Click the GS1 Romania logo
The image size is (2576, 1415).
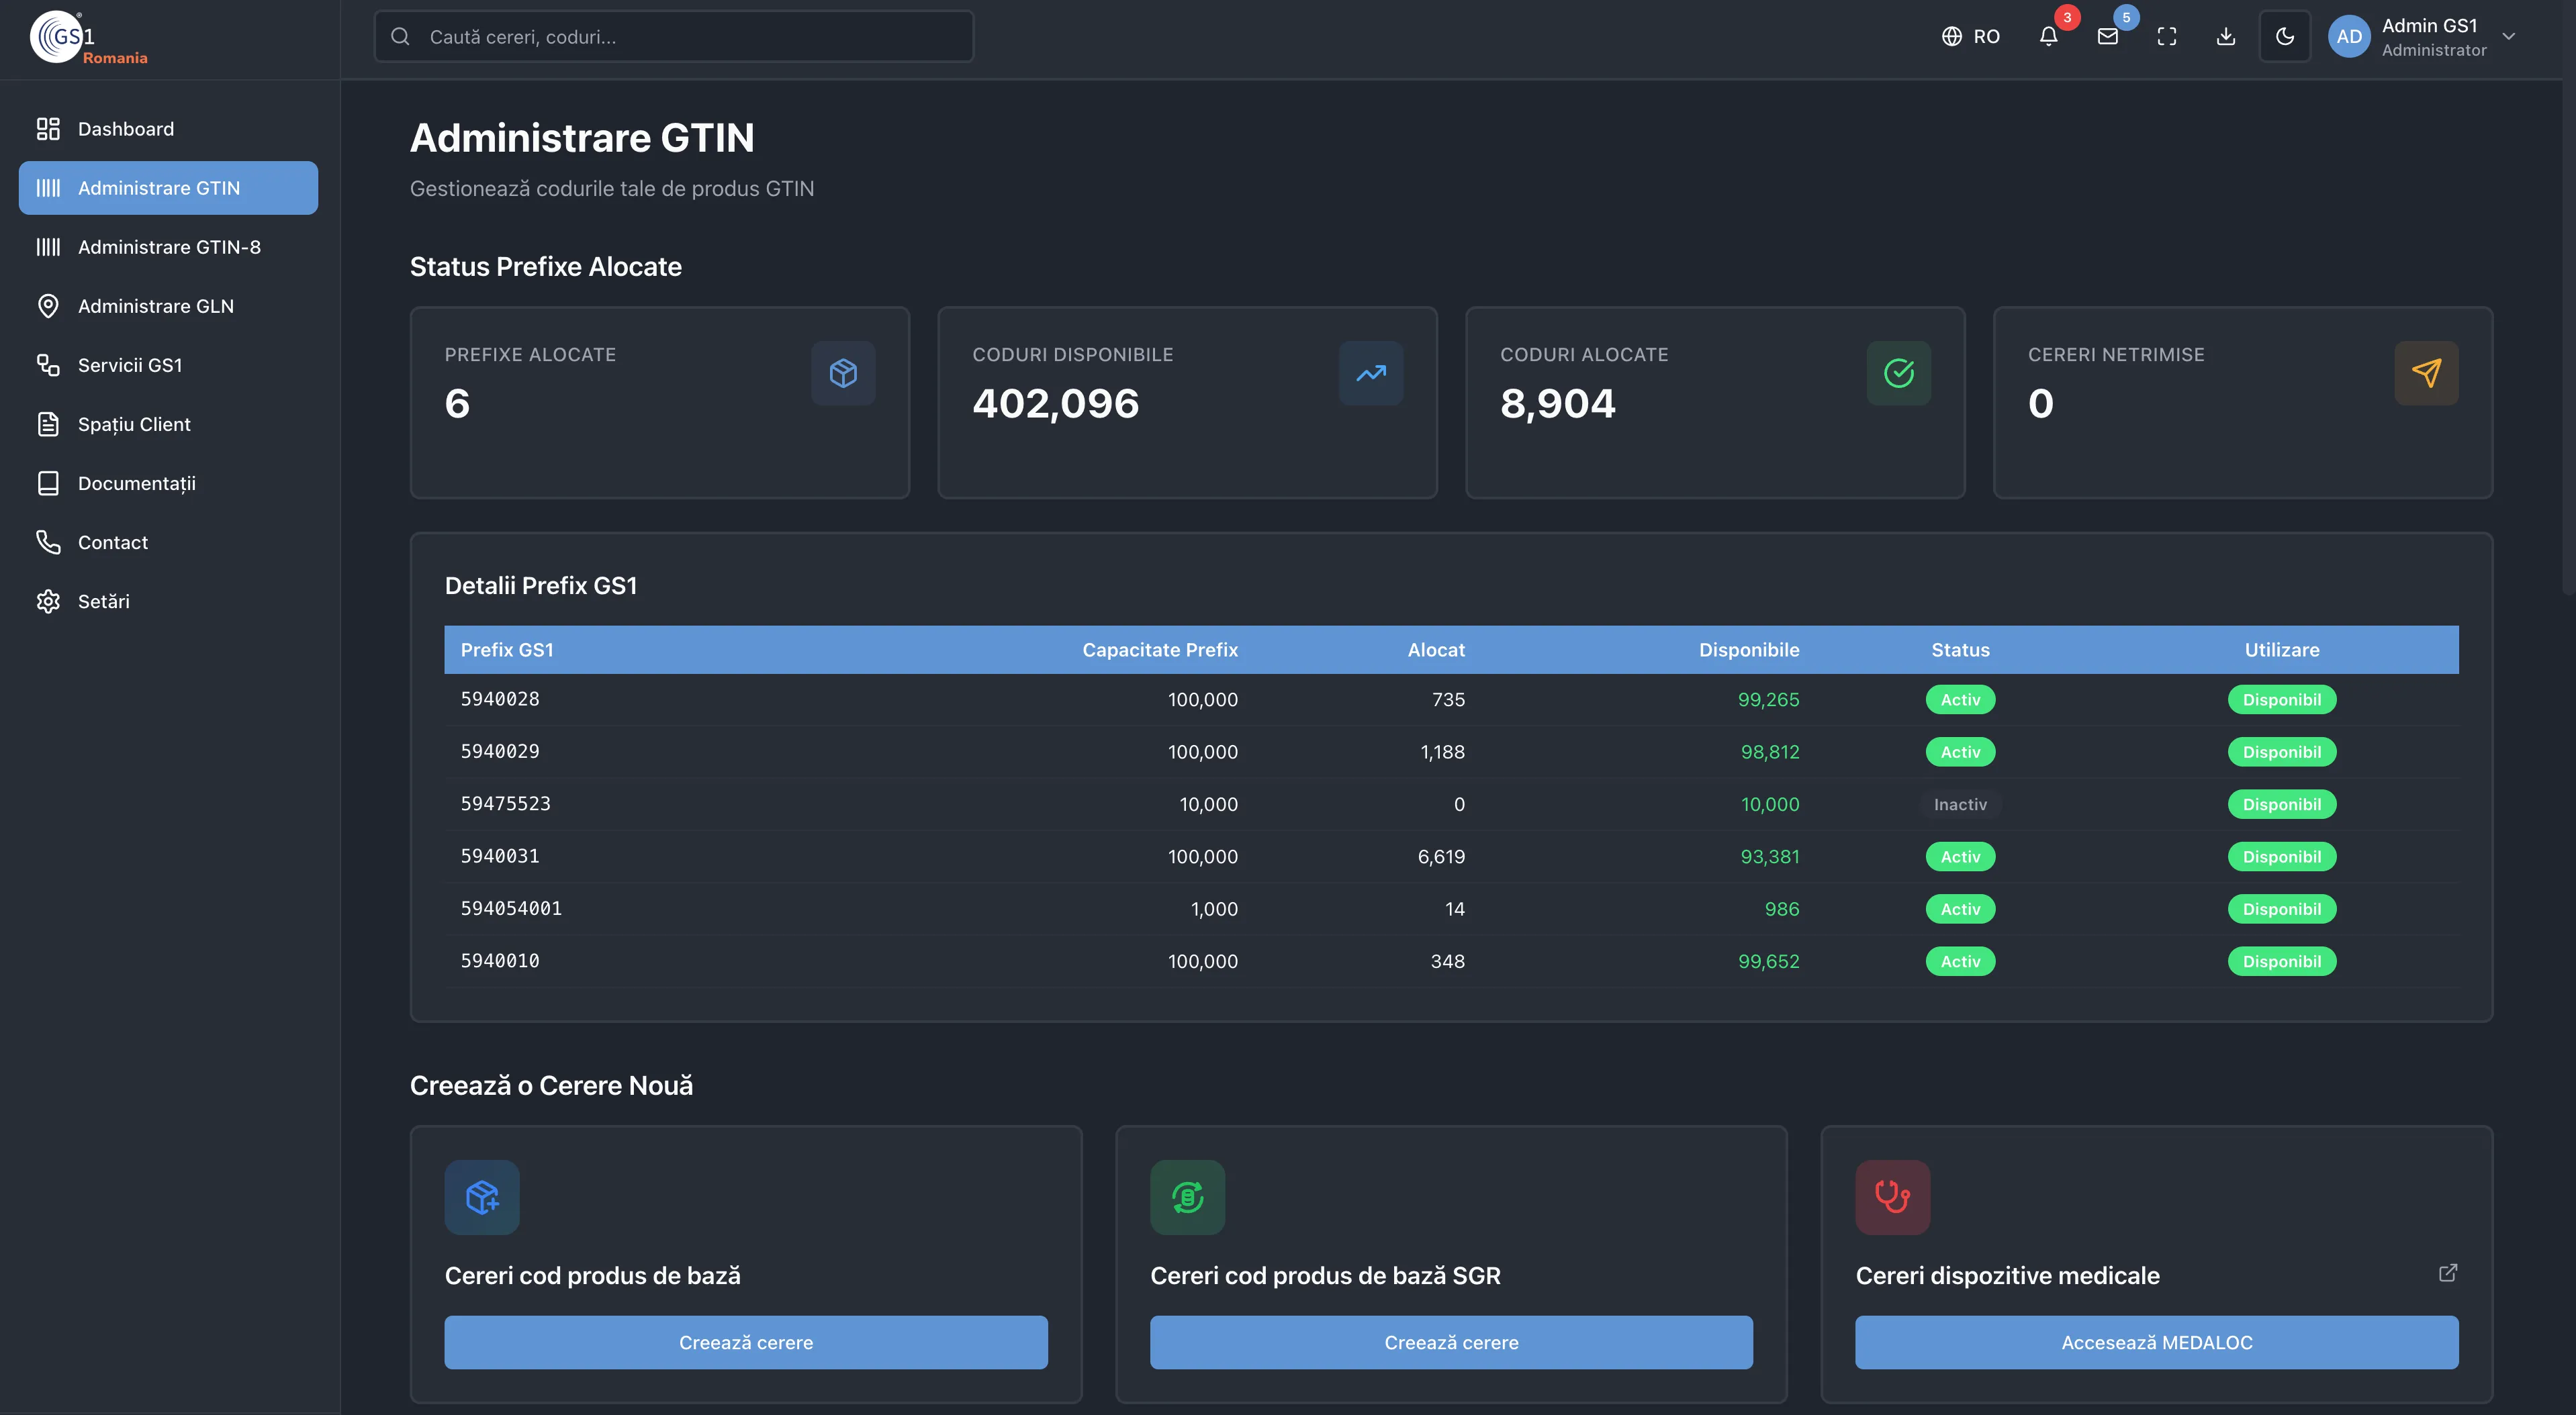(88, 38)
